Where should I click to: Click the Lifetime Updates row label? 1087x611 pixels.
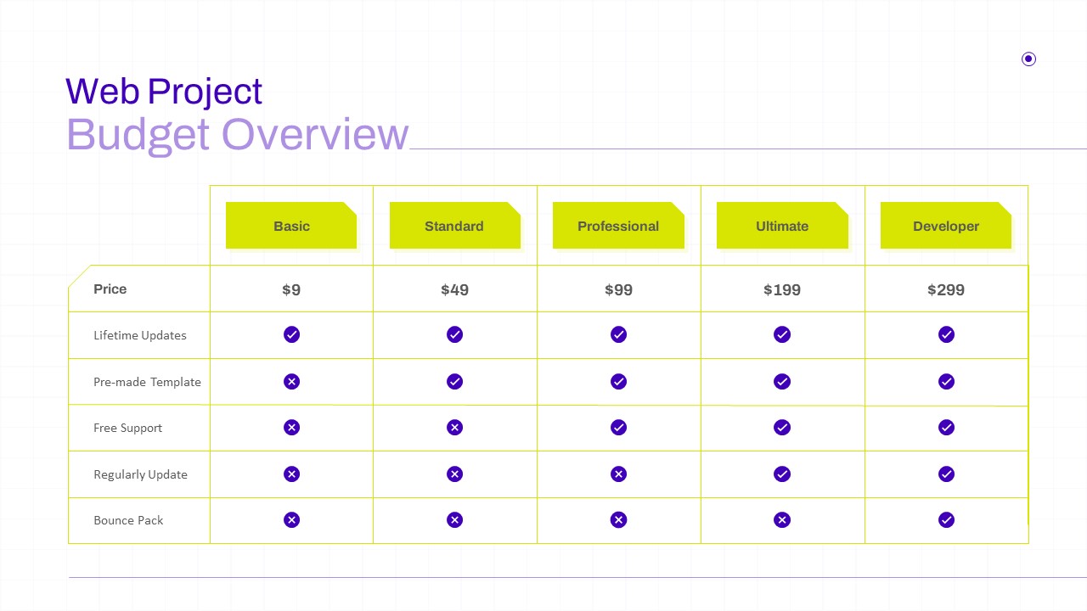click(x=140, y=335)
